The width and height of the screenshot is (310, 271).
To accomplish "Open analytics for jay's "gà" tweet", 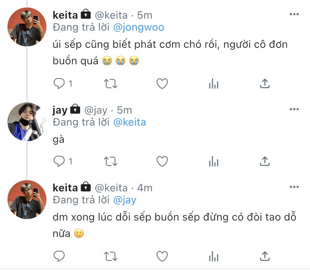I will click(213, 161).
